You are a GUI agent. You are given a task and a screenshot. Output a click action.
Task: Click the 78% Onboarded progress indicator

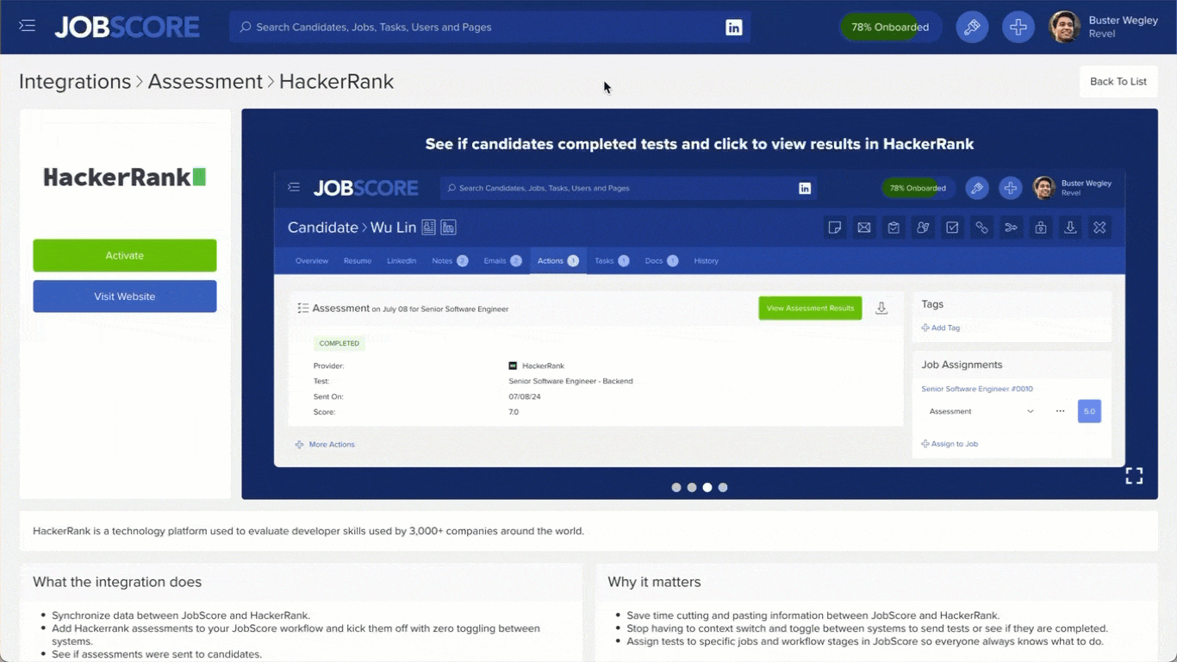pos(889,27)
